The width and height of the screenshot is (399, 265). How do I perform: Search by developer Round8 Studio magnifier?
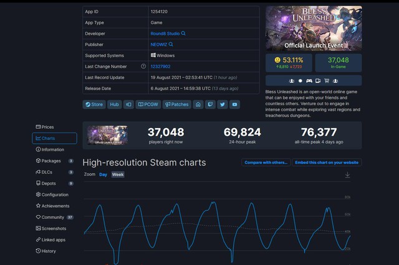pos(183,33)
